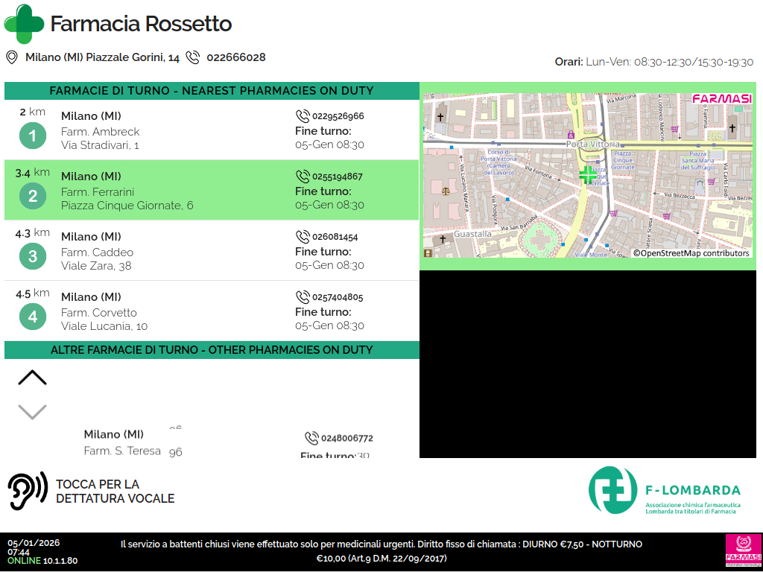763x572 pixels.
Task: Click the phone icon next to 022666028
Action: [x=193, y=57]
